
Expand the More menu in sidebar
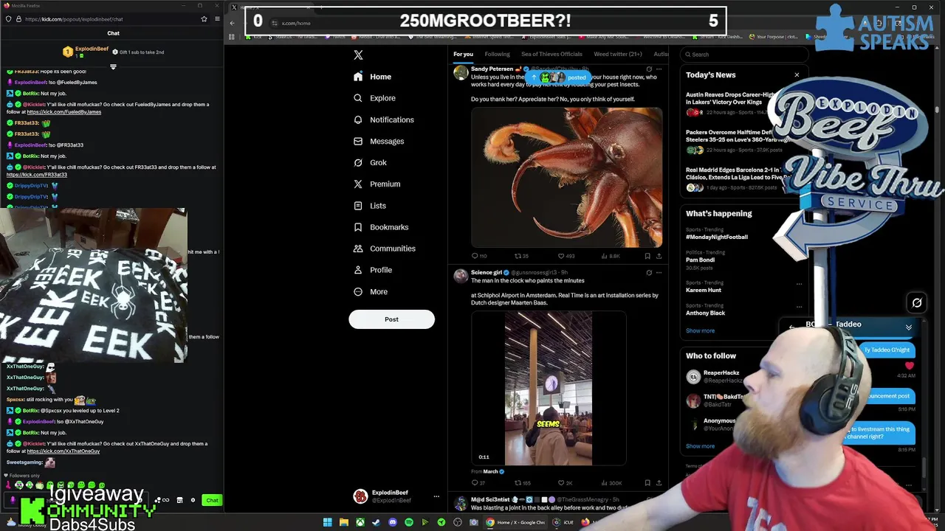[370, 291]
